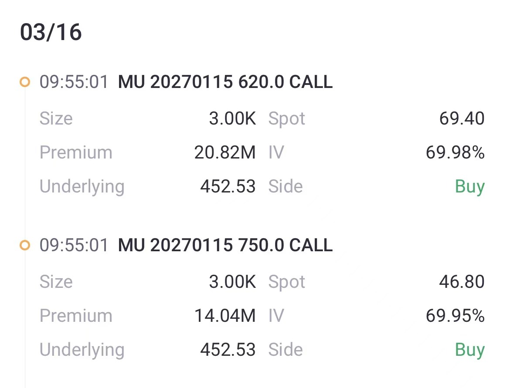Open the MU 20270115 750.0 CALL entry

click(225, 245)
